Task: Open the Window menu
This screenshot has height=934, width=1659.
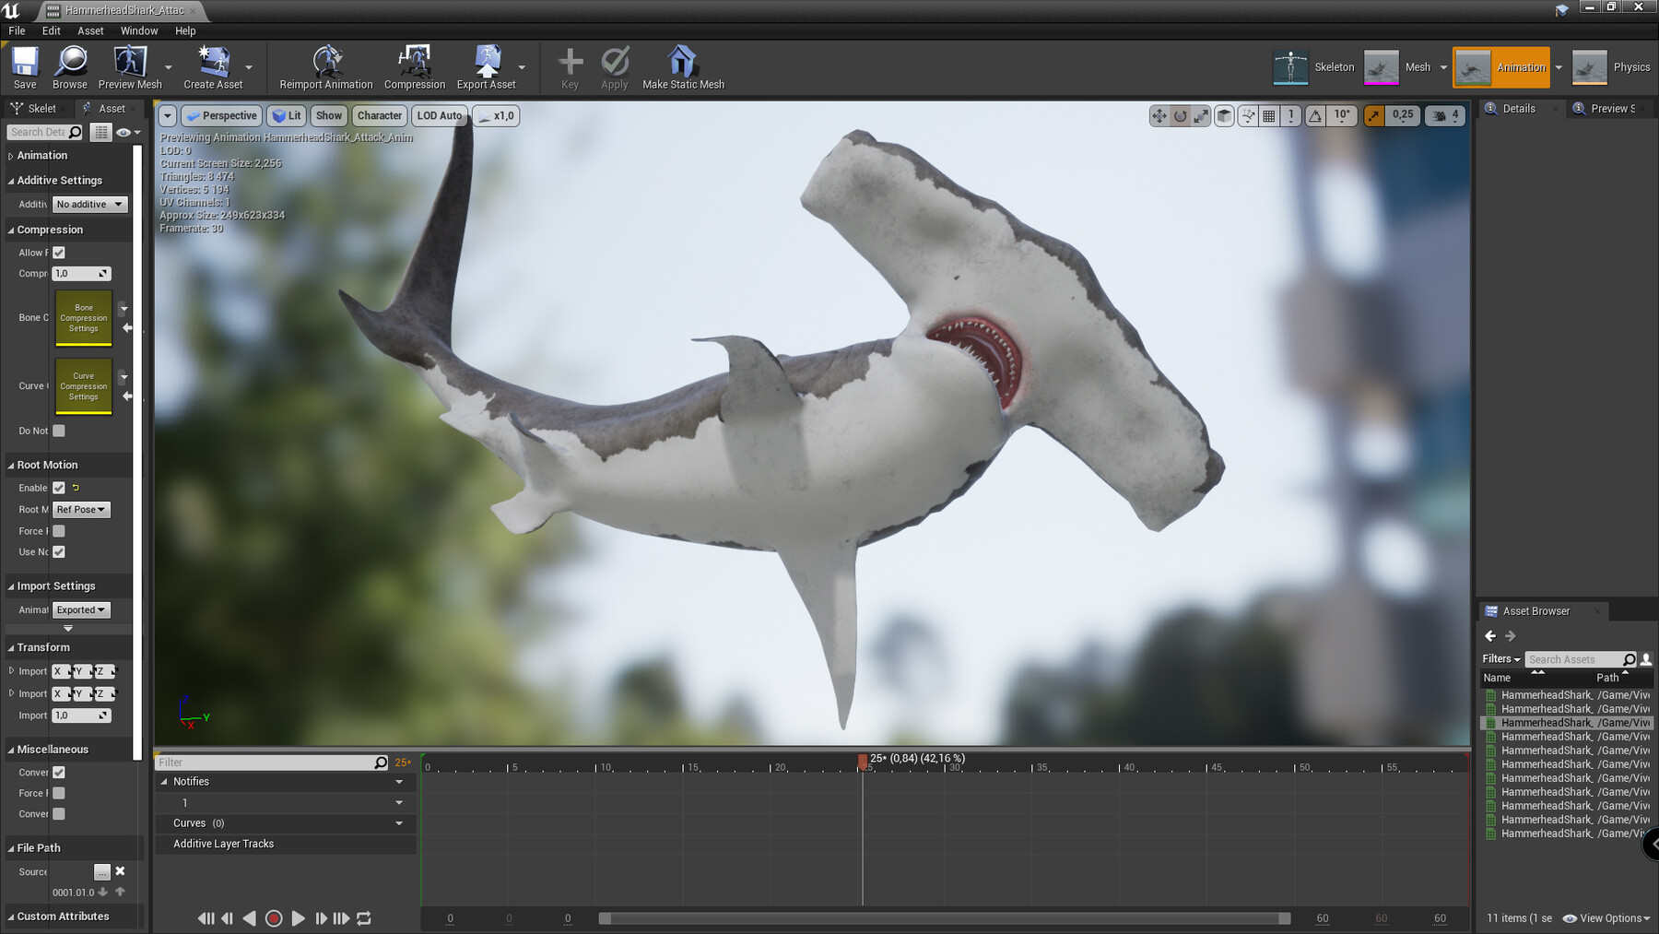Action: pos(139,30)
